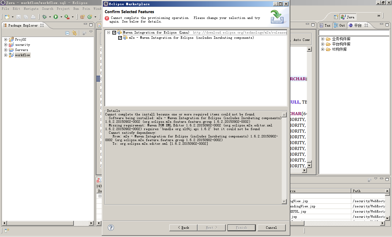Expand the UI构件库 folder
This screenshot has height=237, width=392.
pyautogui.click(x=322, y=49)
